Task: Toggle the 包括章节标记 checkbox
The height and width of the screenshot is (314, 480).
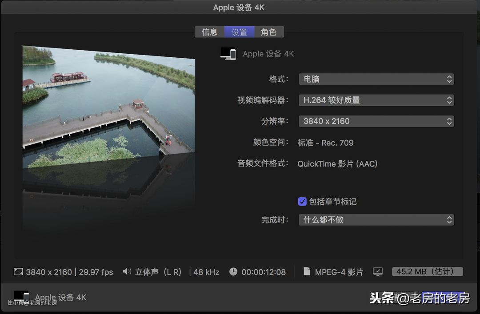Action: coord(302,202)
